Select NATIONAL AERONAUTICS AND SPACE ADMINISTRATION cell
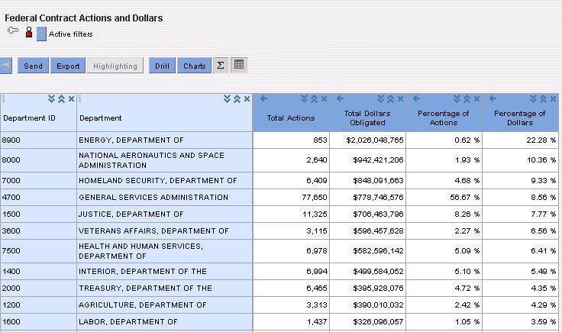The image size is (562, 332). tap(164, 160)
